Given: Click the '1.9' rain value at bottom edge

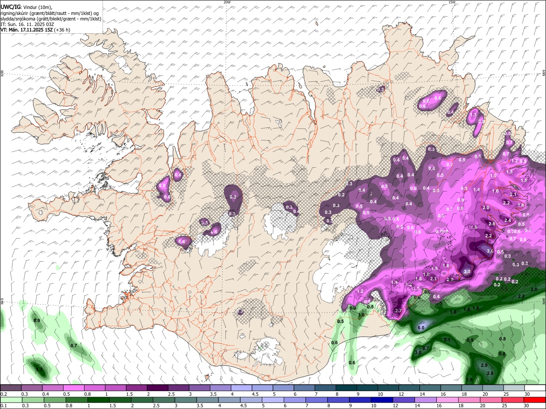Looking at the screenshot, I should click(x=469, y=380).
